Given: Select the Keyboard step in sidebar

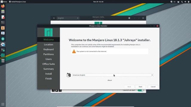Looking at the screenshot, I should (x=48, y=49).
